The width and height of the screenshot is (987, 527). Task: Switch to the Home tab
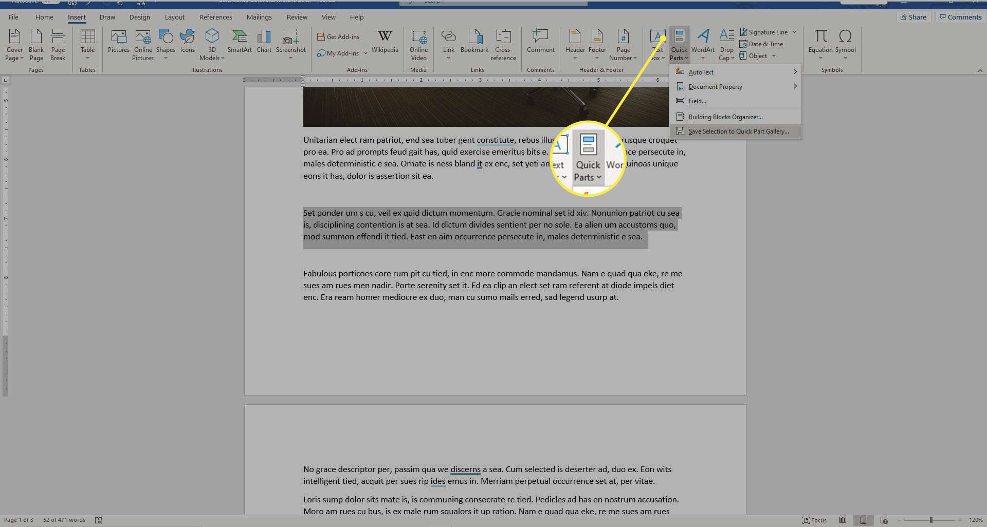tap(44, 17)
